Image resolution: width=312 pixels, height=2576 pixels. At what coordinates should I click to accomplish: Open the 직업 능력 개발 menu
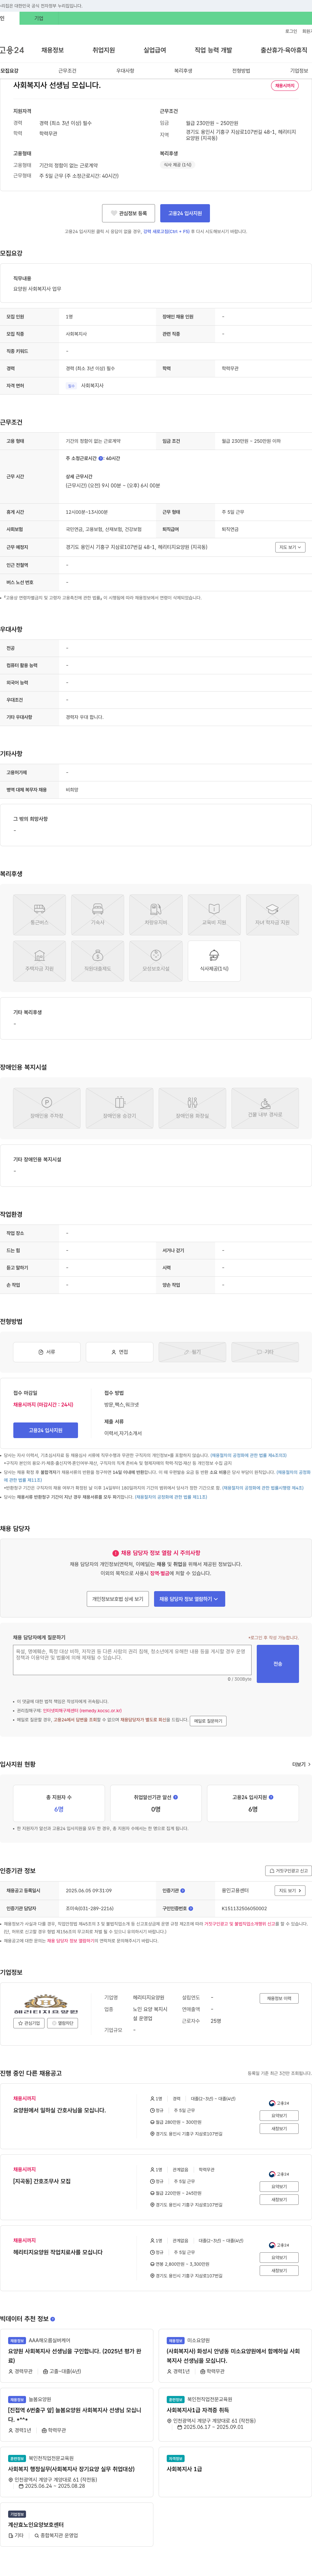pos(213,50)
